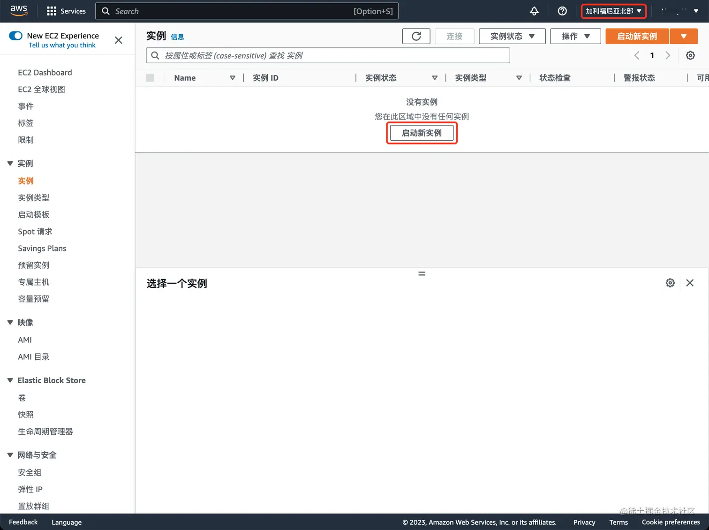This screenshot has height=530, width=709.
Task: Close the instance details panel
Action: [690, 283]
